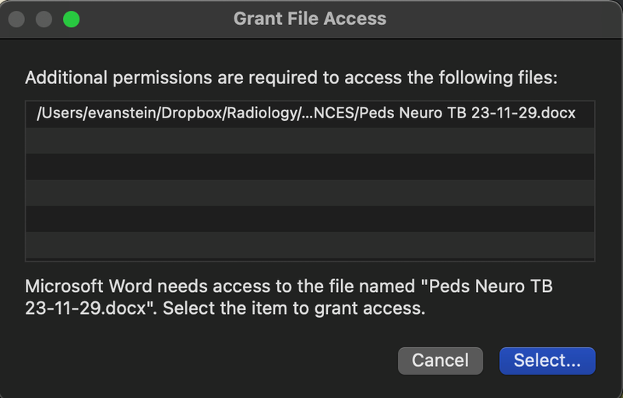Click the Additional permissions are required heading

click(292, 78)
